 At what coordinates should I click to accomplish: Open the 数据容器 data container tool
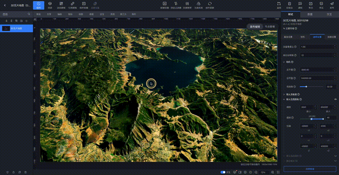[165, 4]
